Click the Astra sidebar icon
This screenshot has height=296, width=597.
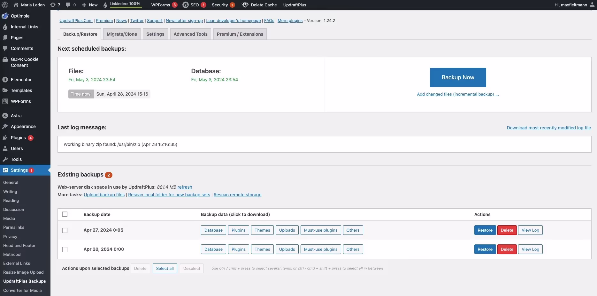(x=5, y=116)
